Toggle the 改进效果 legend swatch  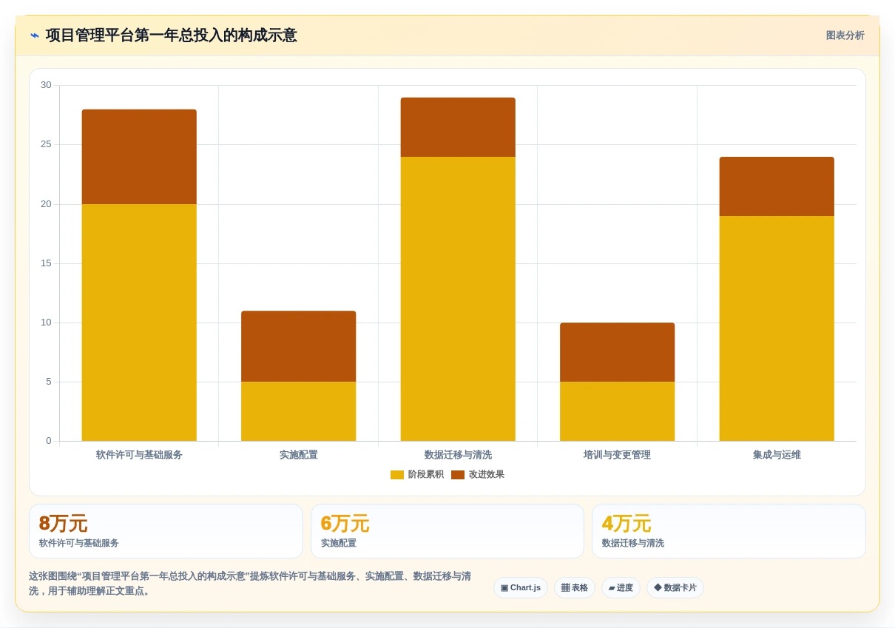(458, 475)
